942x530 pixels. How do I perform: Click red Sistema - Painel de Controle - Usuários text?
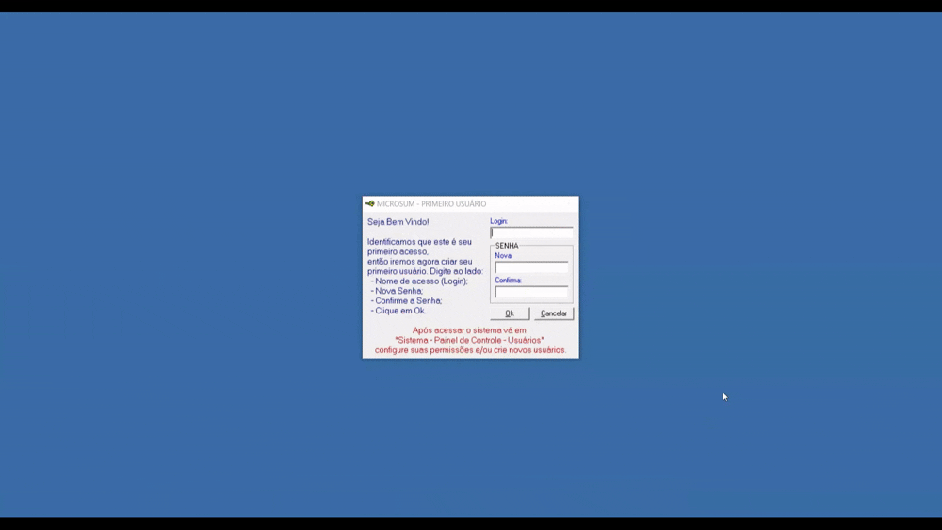pyautogui.click(x=469, y=340)
